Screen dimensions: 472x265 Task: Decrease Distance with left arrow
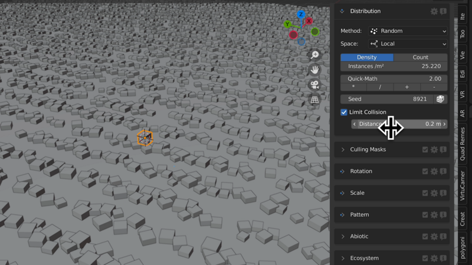(355, 124)
